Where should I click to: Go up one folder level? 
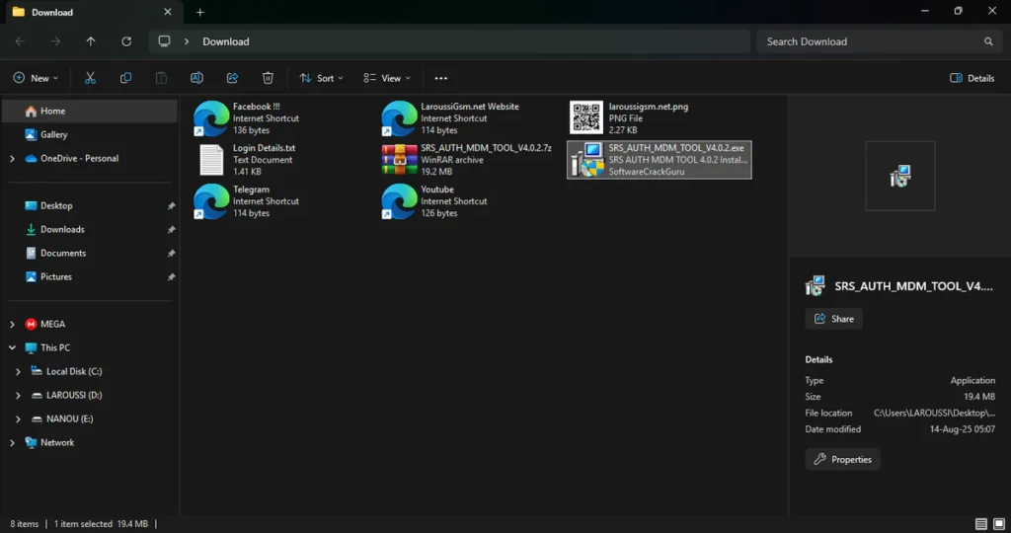91,41
